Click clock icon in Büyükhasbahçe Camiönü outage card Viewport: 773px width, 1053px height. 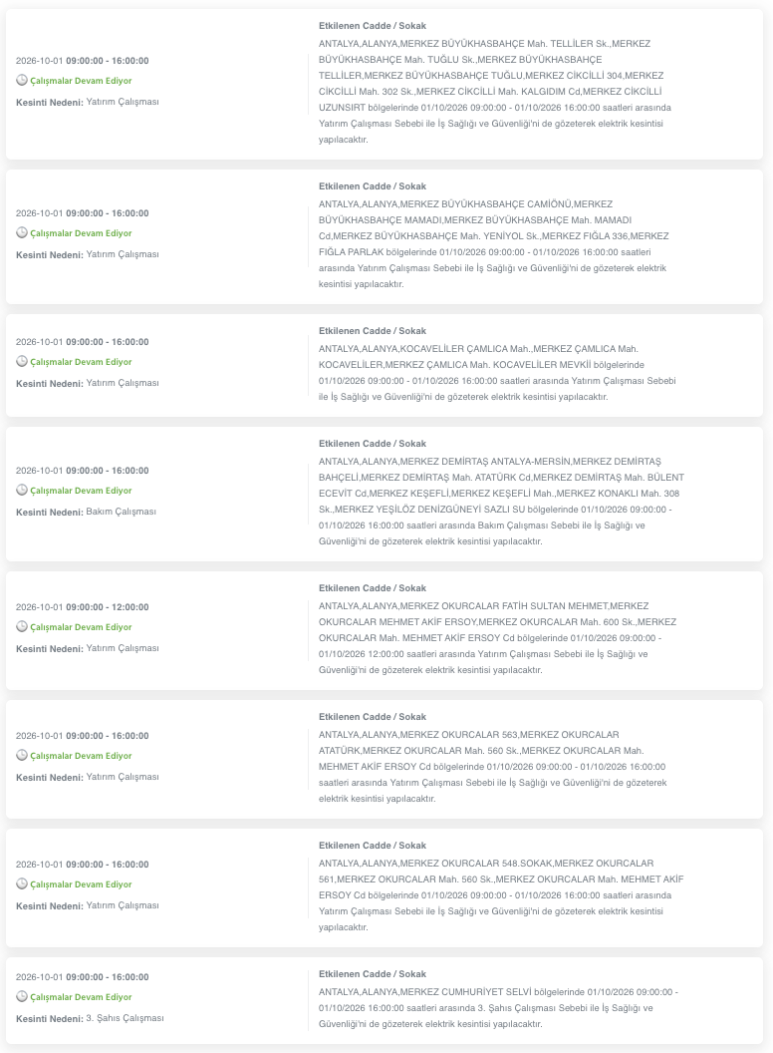(x=22, y=232)
